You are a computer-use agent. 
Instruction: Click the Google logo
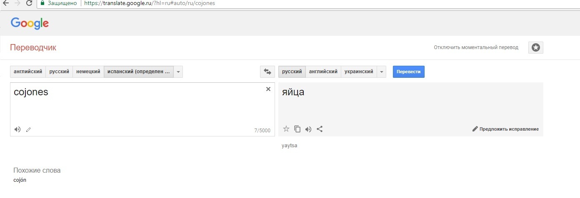pyautogui.click(x=30, y=23)
